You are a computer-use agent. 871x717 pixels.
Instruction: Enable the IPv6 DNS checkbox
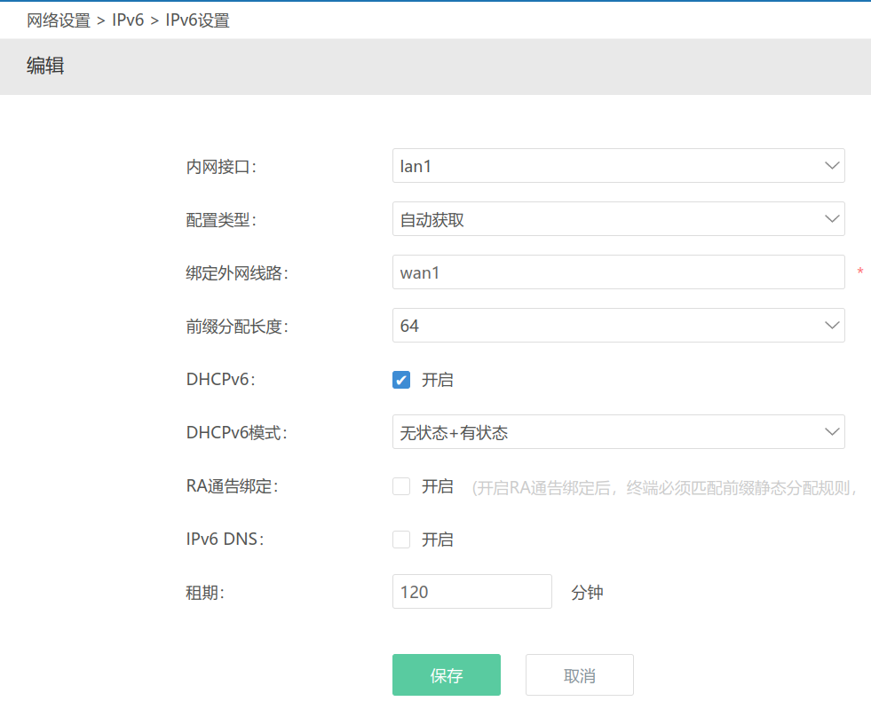coord(401,540)
